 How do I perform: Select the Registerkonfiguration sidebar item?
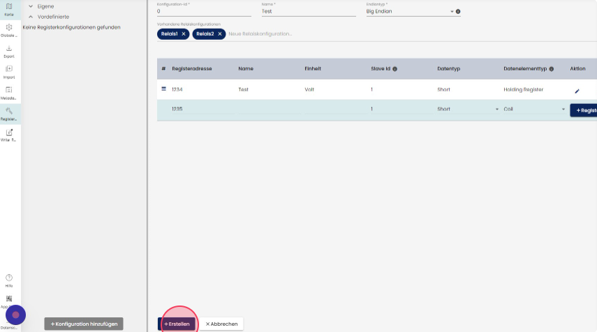coord(9,113)
